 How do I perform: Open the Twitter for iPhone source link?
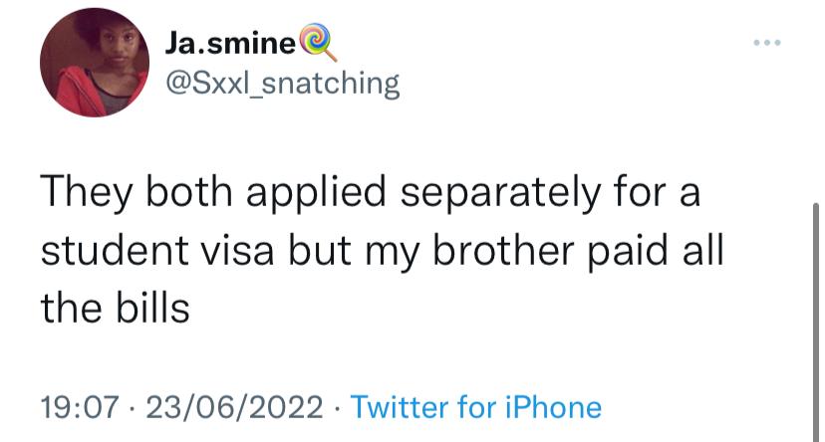tap(475, 407)
